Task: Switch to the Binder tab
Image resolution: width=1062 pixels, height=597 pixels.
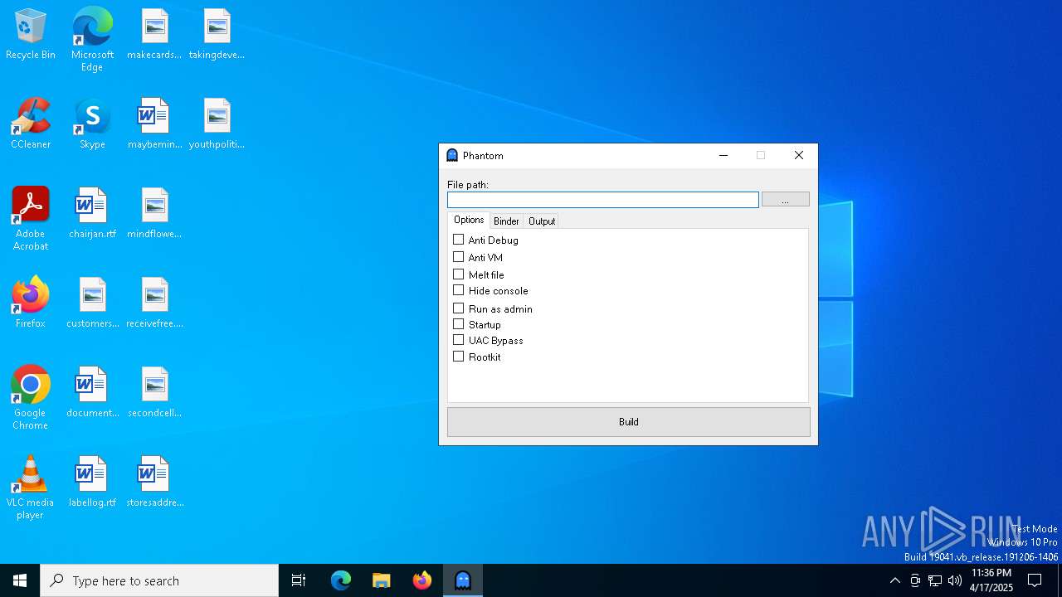Action: click(x=506, y=221)
